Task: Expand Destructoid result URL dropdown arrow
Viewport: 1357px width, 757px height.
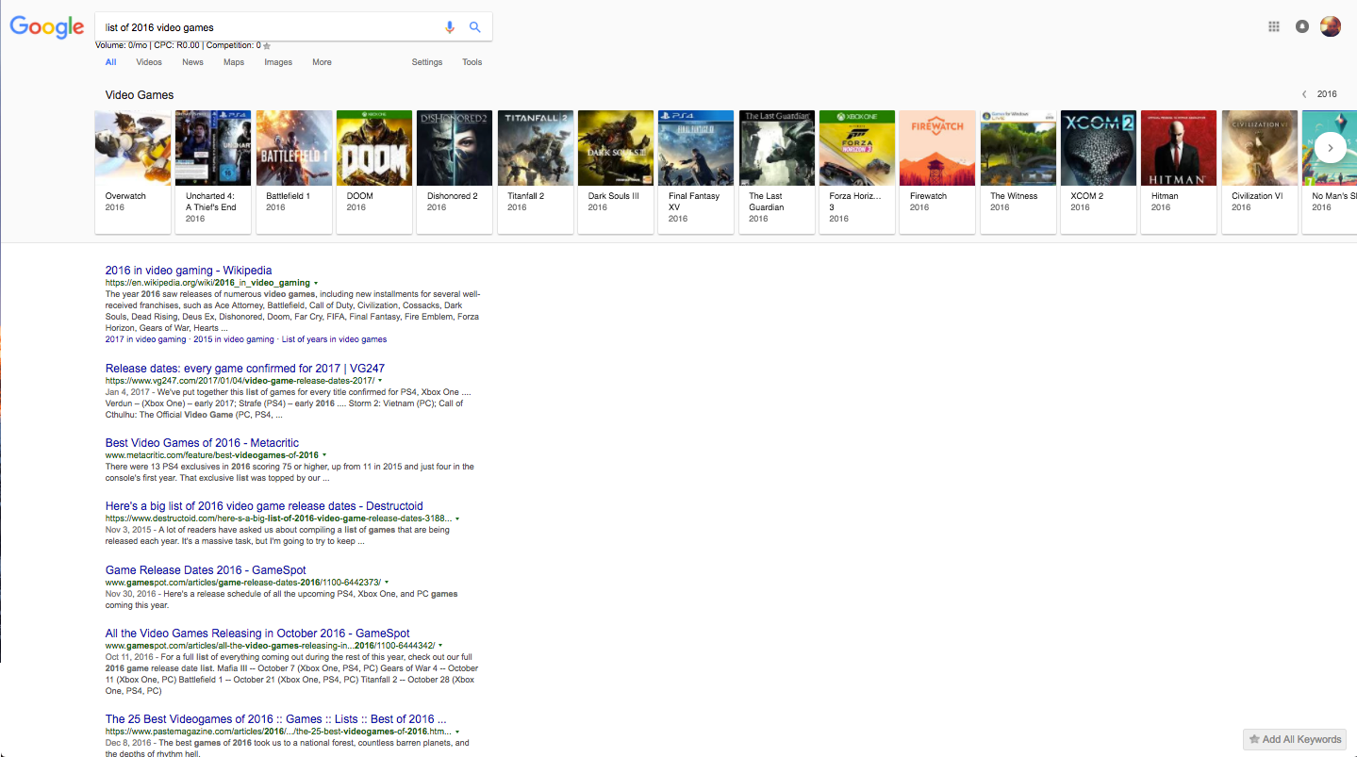Action: click(x=457, y=518)
